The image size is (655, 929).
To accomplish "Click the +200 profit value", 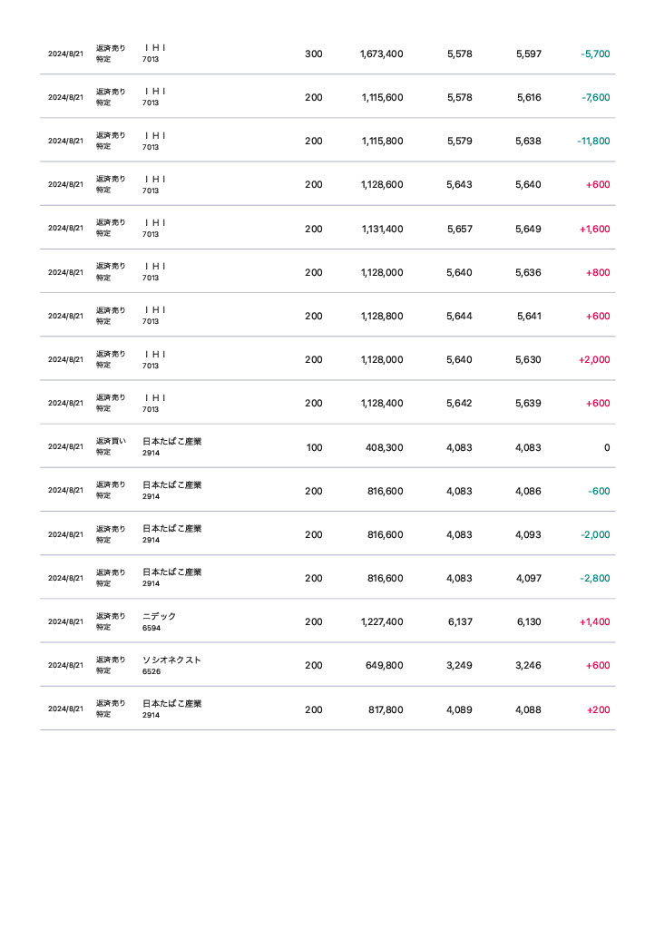I will click(x=598, y=709).
